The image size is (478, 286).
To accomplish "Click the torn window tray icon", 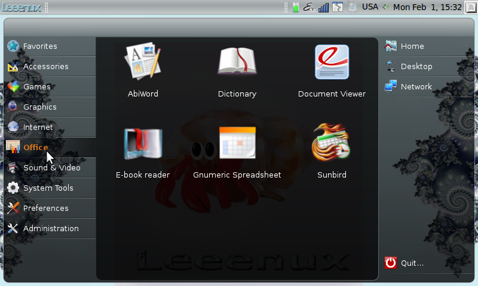I will pyautogui.click(x=338, y=7).
